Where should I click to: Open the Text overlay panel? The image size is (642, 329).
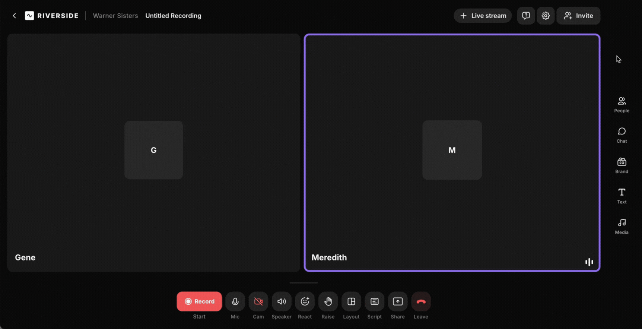coord(622,196)
